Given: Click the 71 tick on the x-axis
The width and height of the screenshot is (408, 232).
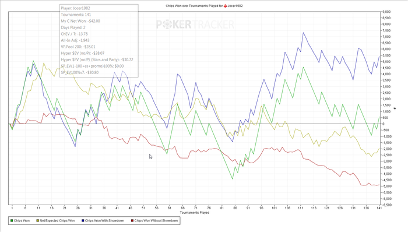Looking at the screenshot, I should 196,208.
